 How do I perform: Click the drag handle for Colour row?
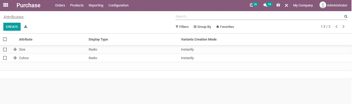pyautogui.click(x=15, y=58)
